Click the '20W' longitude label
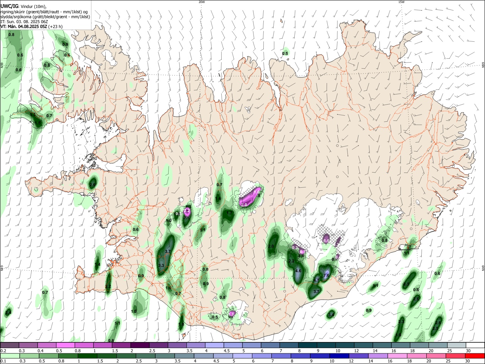The height and width of the screenshot is (364, 485). pos(202,2)
